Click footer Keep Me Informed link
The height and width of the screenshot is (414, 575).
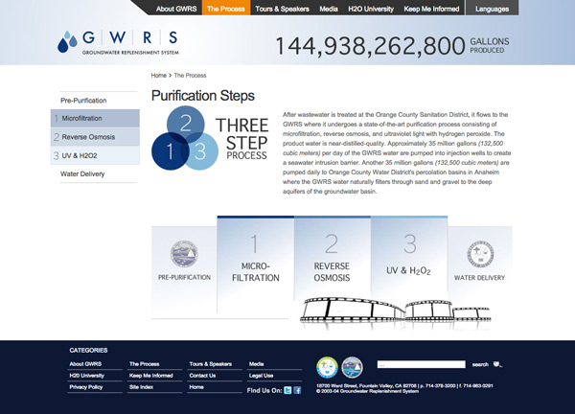pos(151,376)
